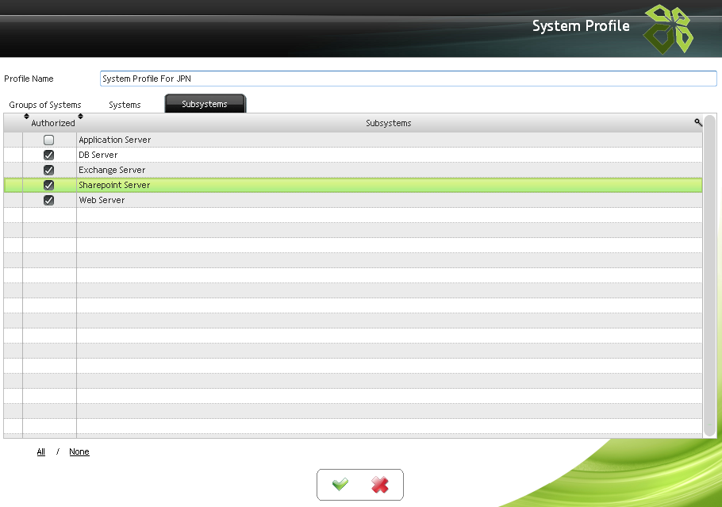Screen dimensions: 722x507
Task: Deselect the Web Server checkbox
Action: [x=48, y=200]
